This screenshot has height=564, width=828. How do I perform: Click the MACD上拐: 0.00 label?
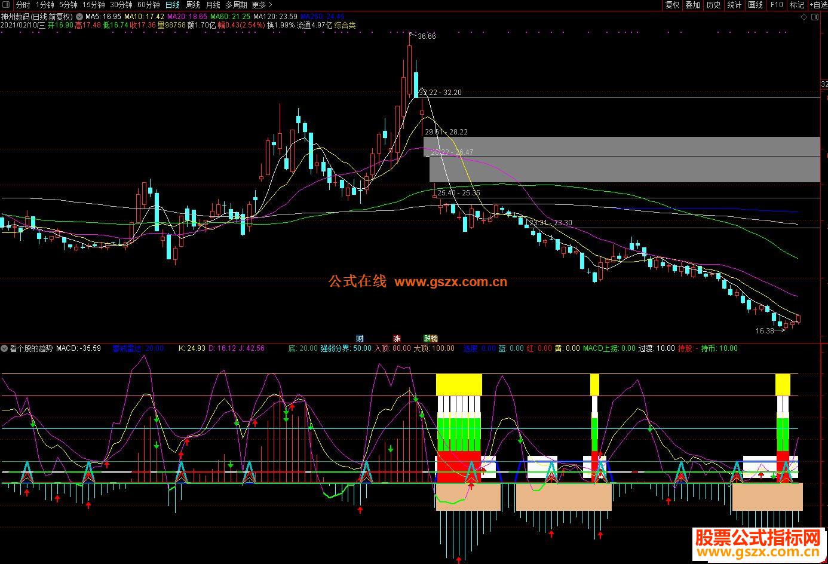pyautogui.click(x=609, y=348)
